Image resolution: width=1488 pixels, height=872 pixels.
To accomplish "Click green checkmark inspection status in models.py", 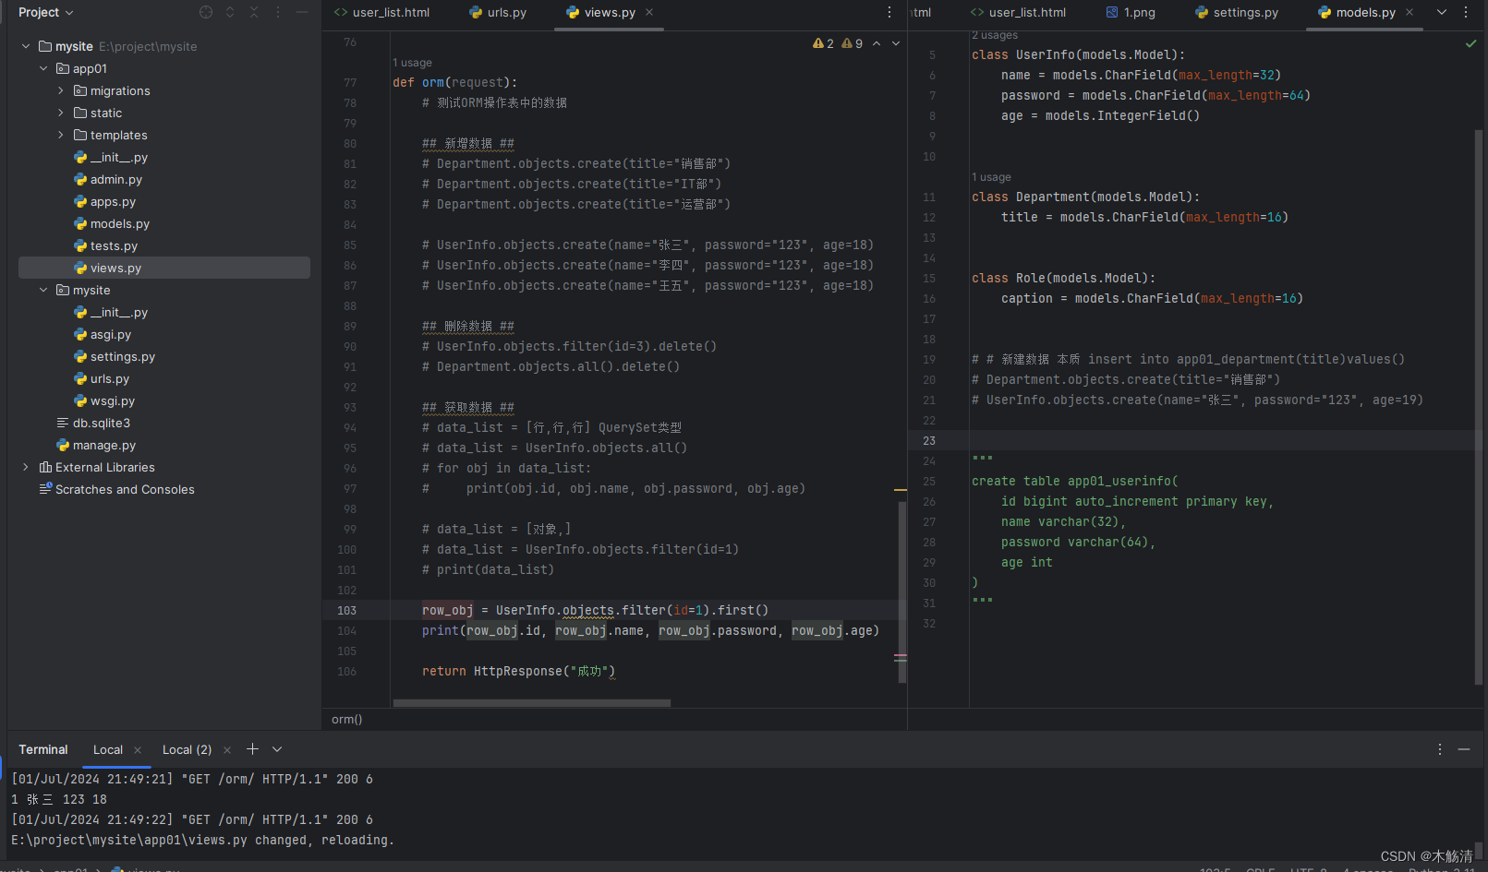I will point(1470,43).
